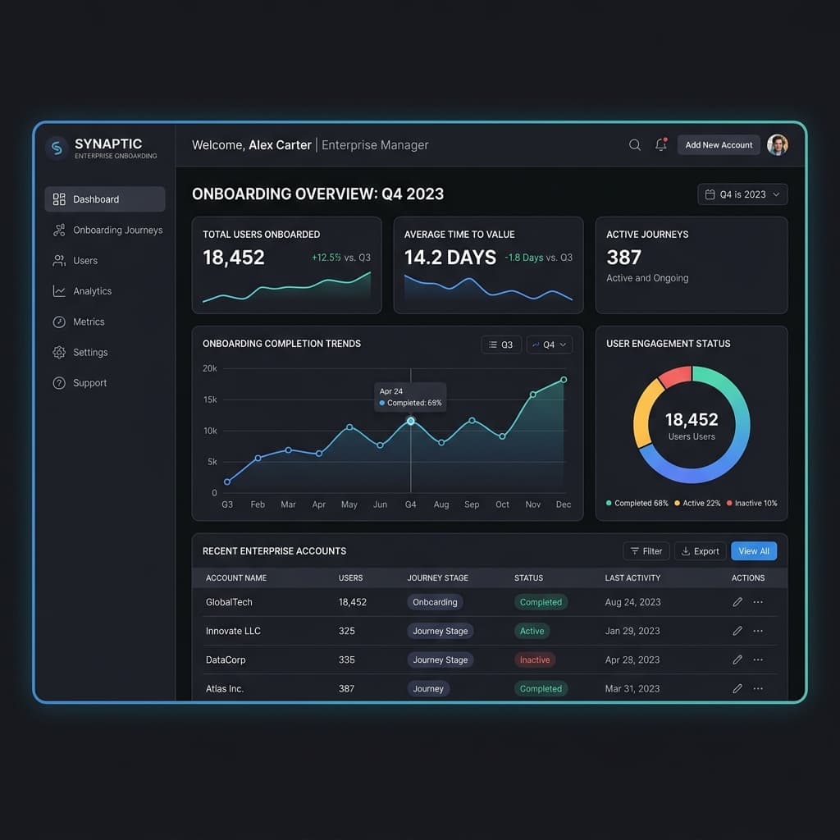The height and width of the screenshot is (840, 840).
Task: Select Dashboard in the sidebar
Action: click(x=105, y=199)
